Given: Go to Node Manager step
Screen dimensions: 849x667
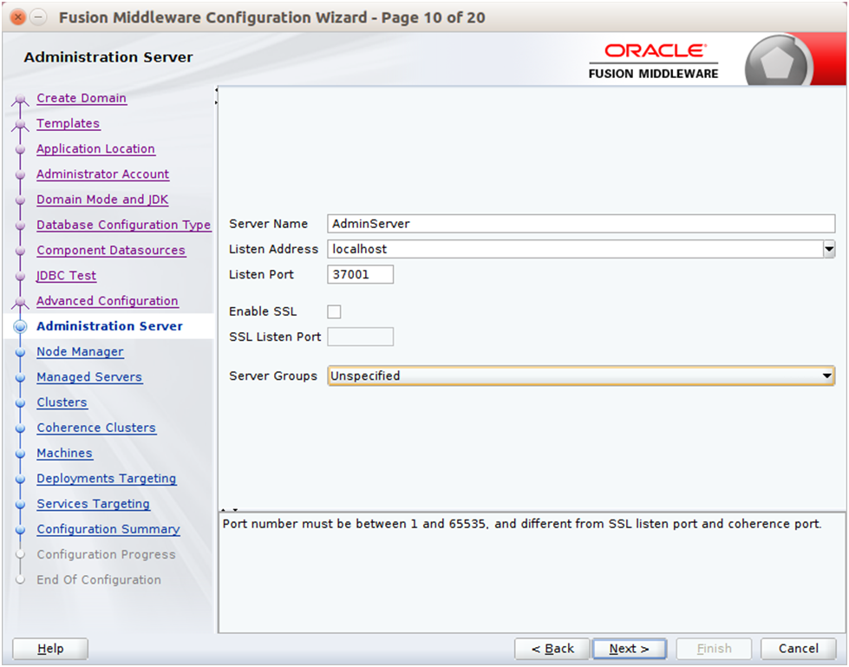Looking at the screenshot, I should tap(80, 352).
